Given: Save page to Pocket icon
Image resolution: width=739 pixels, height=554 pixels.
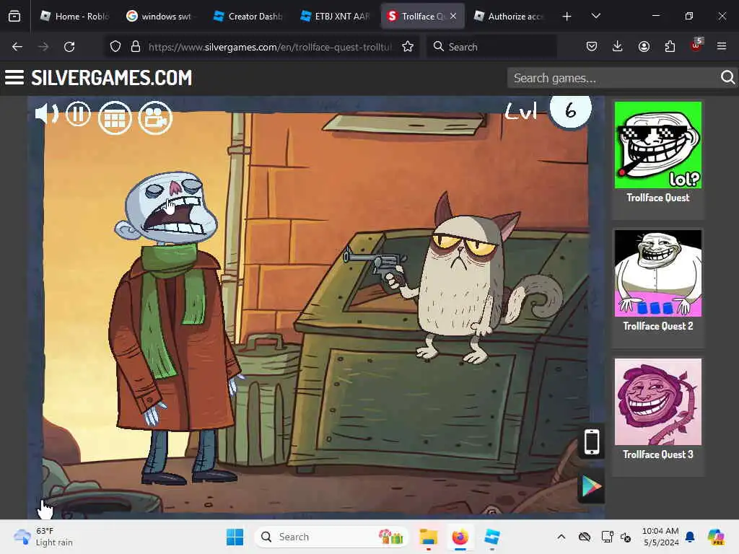Looking at the screenshot, I should (592, 46).
